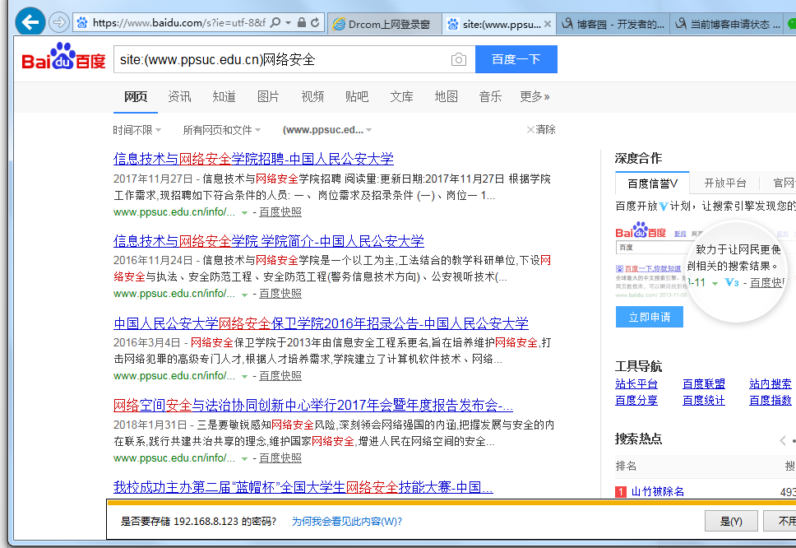Expand the 时间不限 time filter dropdown
Screen dimensions: 796x548
pyautogui.click(x=137, y=130)
